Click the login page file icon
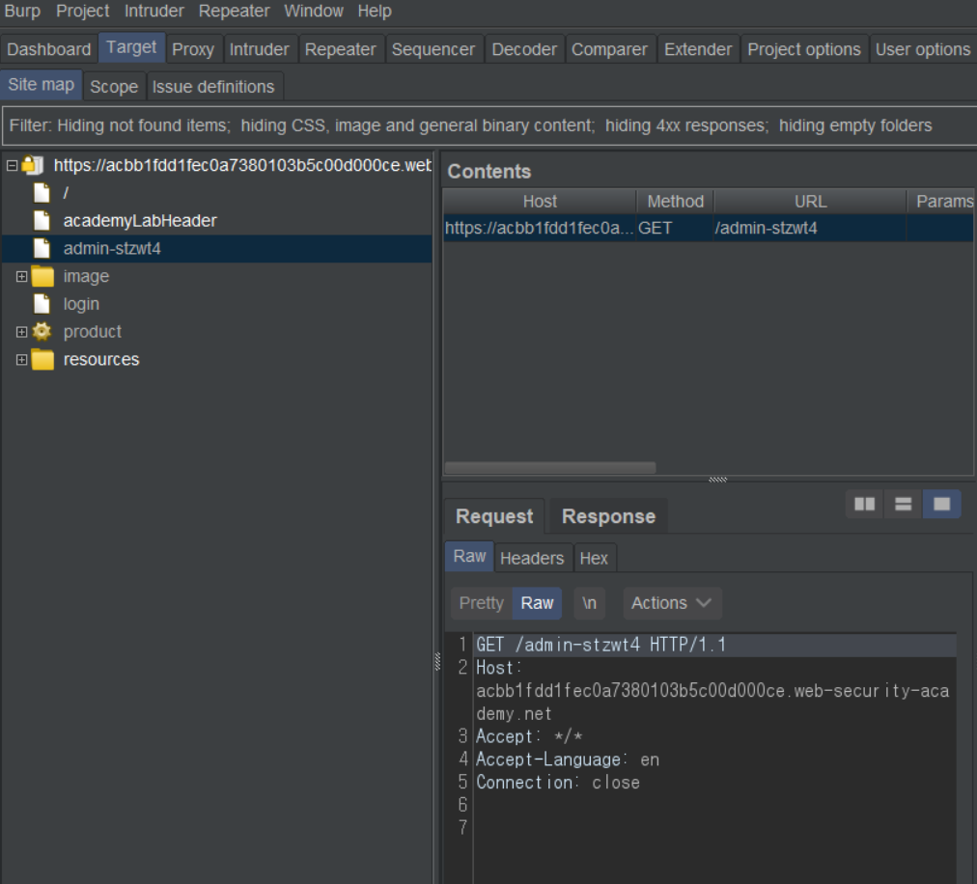Image resolution: width=977 pixels, height=884 pixels. click(42, 304)
